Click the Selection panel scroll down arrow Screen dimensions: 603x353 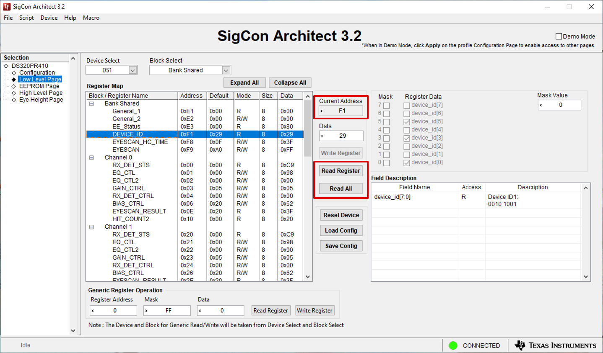[73, 331]
